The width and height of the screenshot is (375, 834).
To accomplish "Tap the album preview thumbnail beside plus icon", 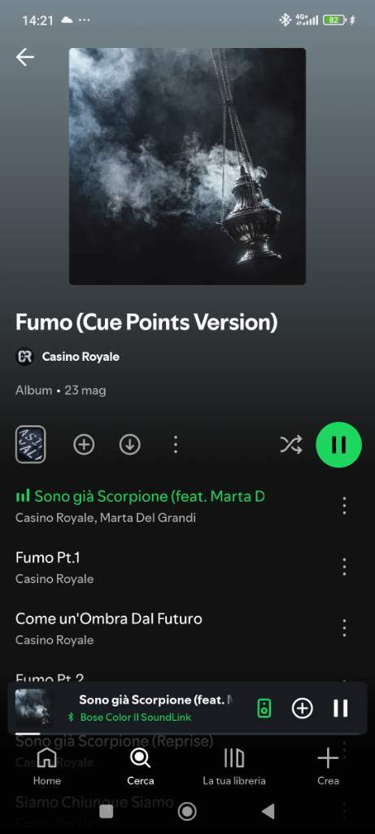I will click(x=30, y=445).
